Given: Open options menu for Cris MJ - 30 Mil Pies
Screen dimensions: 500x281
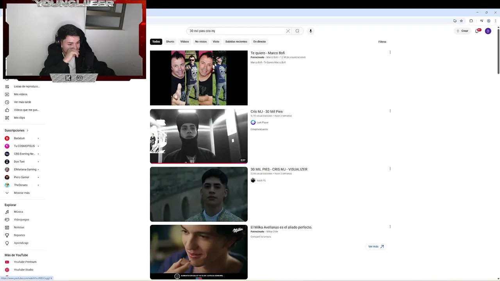Looking at the screenshot, I should click(390, 111).
